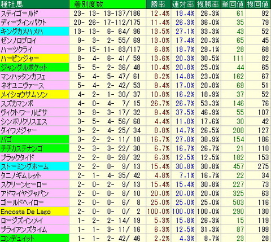Click ゼンノロブロイ place rate 20.3%
The width and height of the screenshot is (271, 242).
(x=210, y=41)
